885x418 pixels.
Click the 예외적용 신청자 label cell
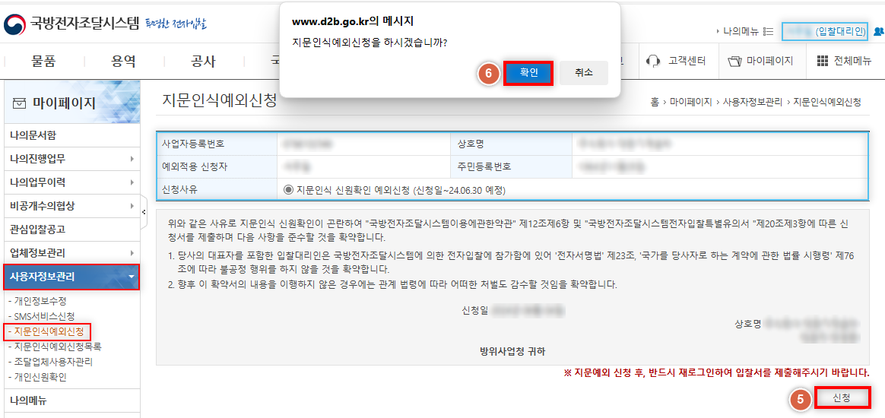(x=217, y=167)
